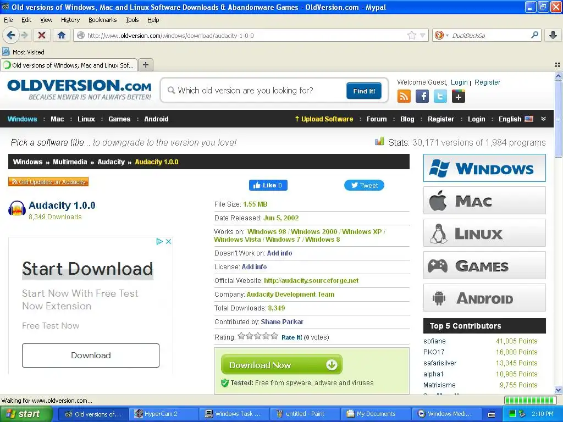Open the stats bar chart icon
Viewport: 563px width, 422px height.
379,141
